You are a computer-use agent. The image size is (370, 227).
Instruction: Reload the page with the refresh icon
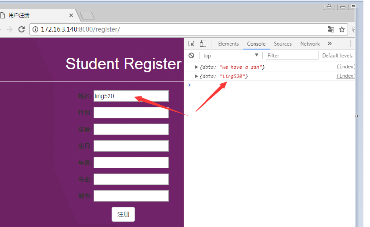(22, 29)
